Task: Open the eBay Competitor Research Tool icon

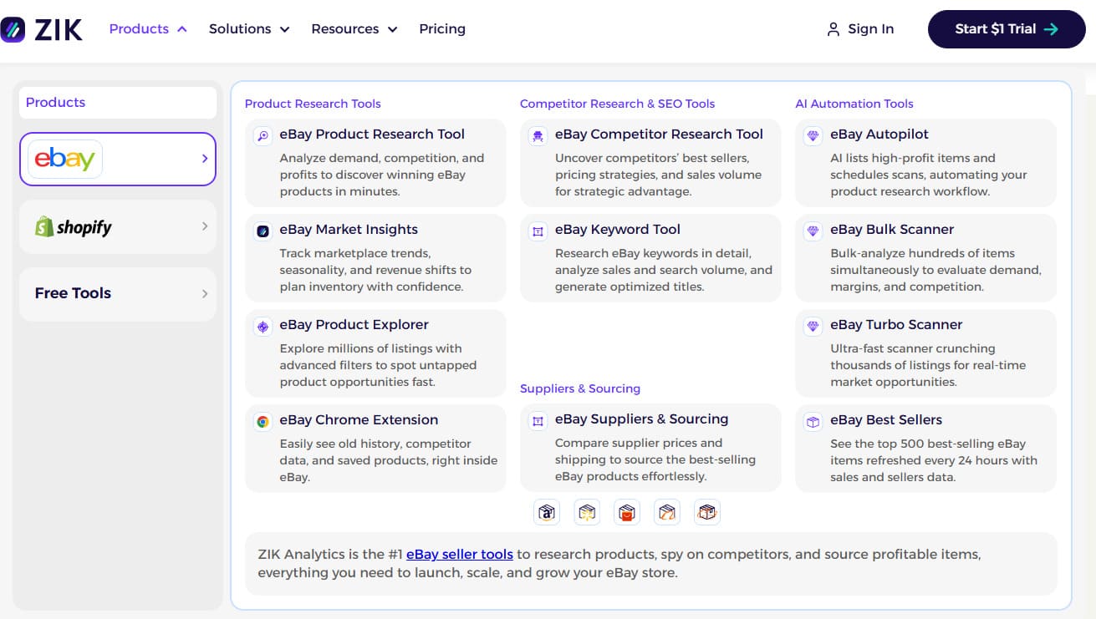Action: (538, 135)
